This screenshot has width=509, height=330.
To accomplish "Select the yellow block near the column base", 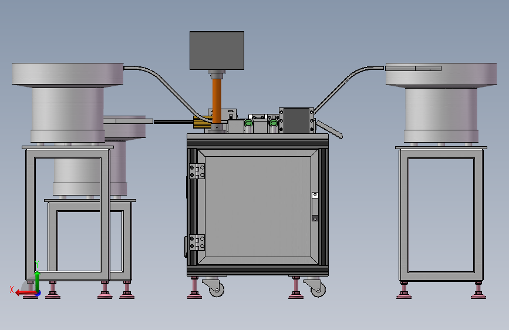I will coord(202,123).
